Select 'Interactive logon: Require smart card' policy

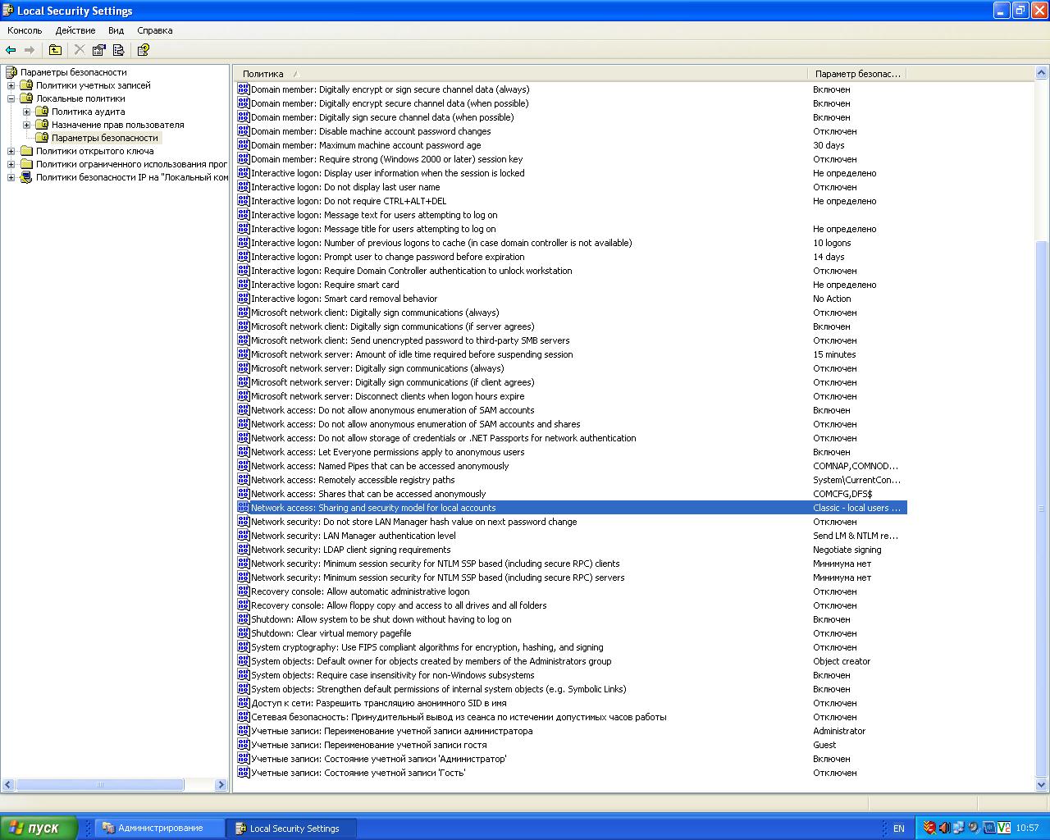coord(325,285)
